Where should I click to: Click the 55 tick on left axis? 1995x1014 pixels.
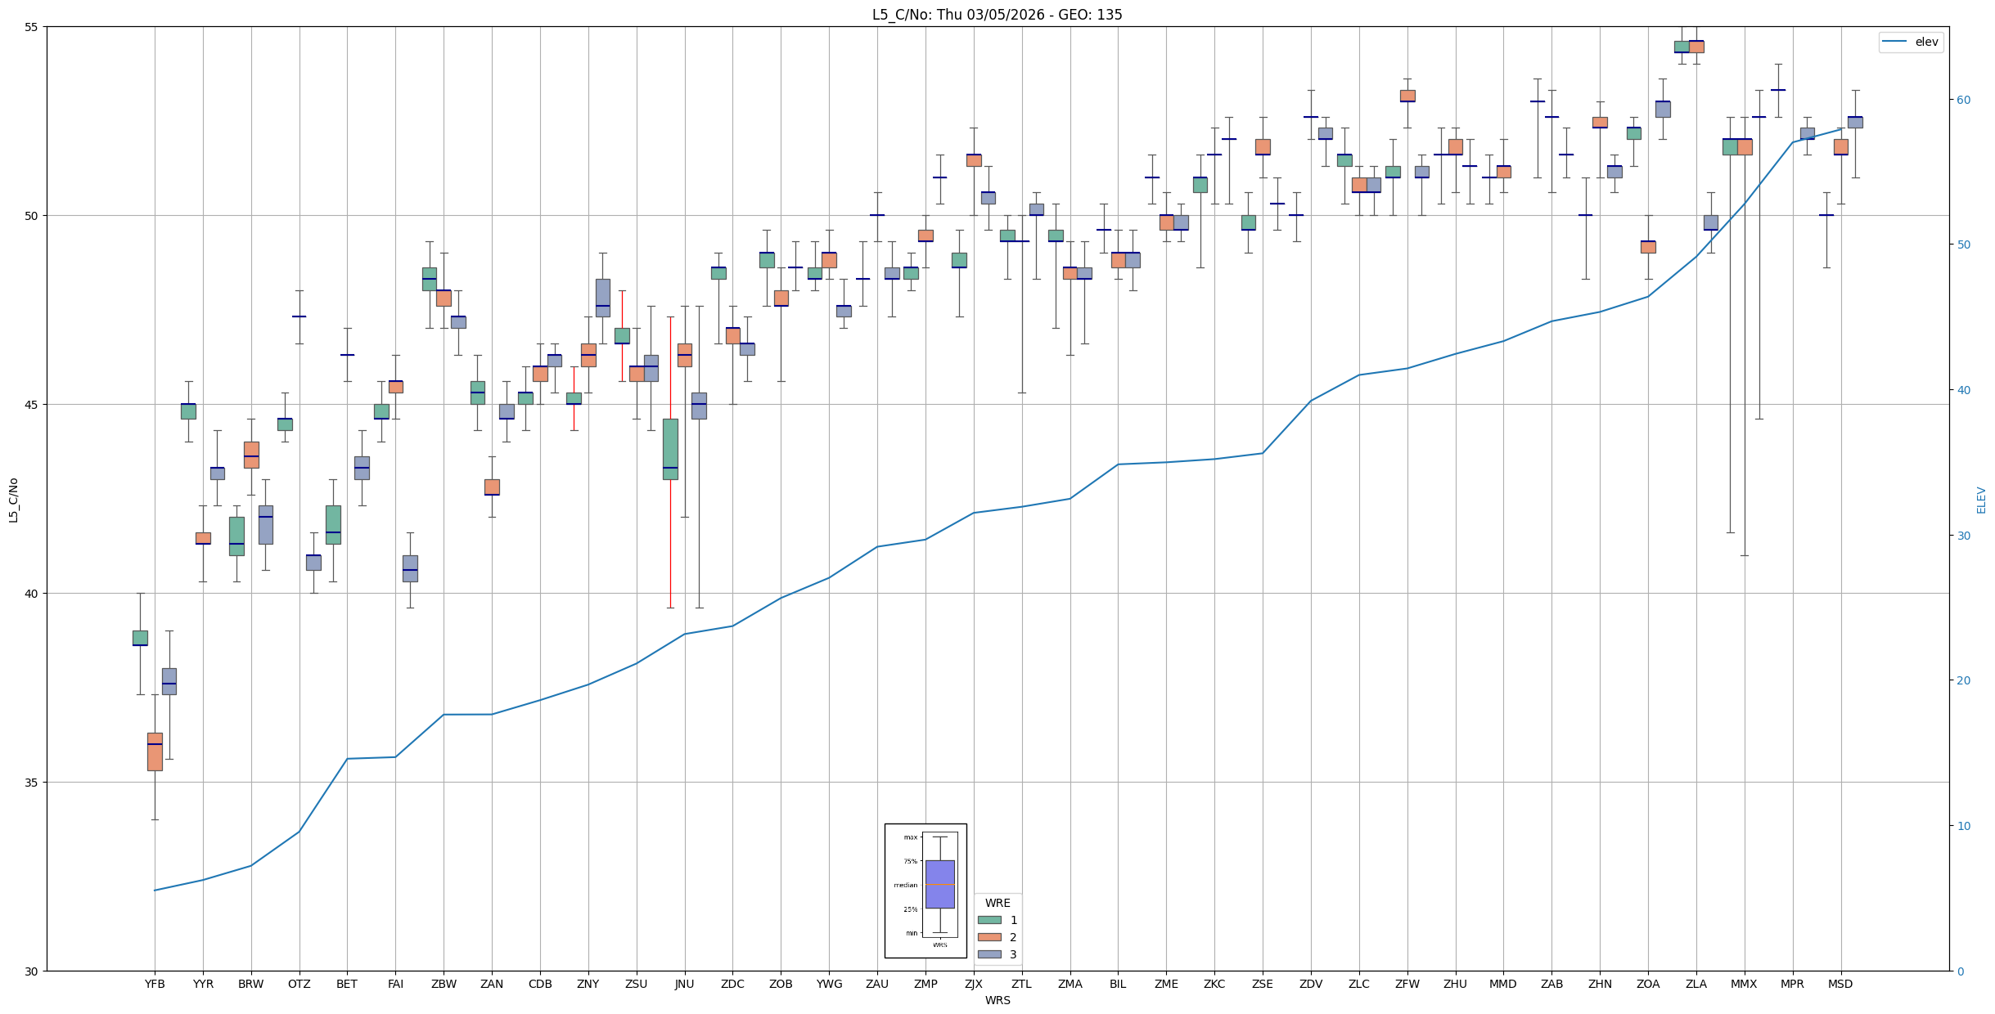coord(32,27)
